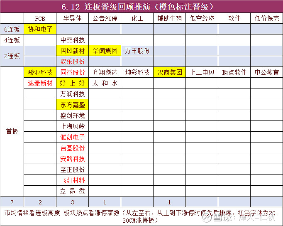Viewport: 283px width, 226px height.
Task: Select the 2连板 row label
Action: point(12,56)
